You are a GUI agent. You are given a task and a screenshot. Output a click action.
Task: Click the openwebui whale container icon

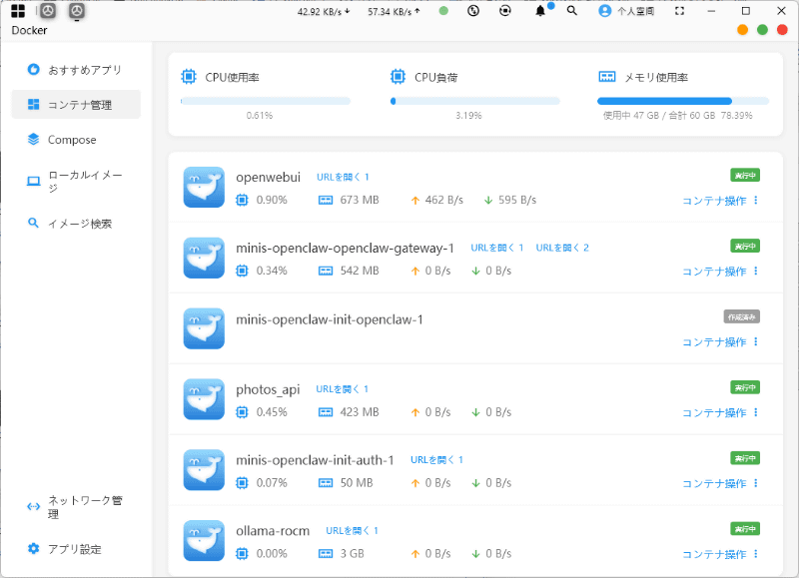tap(204, 187)
